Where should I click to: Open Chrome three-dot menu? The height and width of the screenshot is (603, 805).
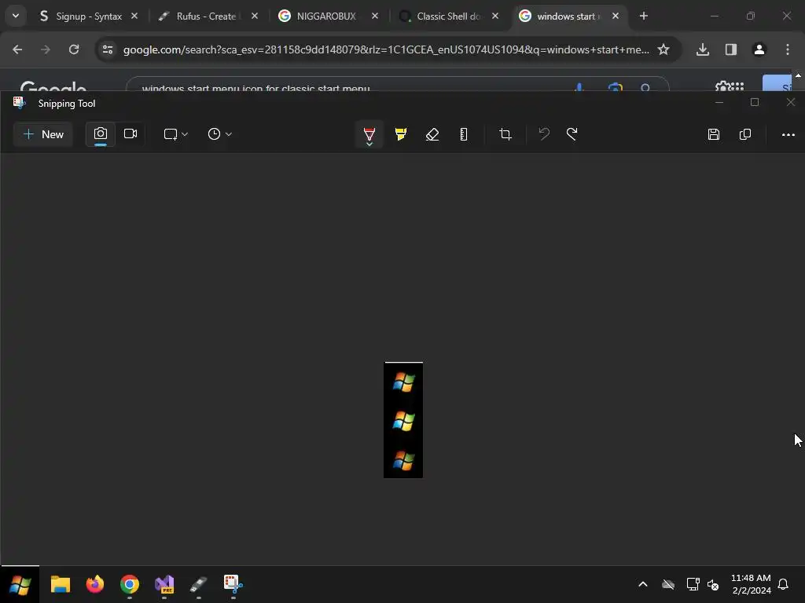point(788,49)
